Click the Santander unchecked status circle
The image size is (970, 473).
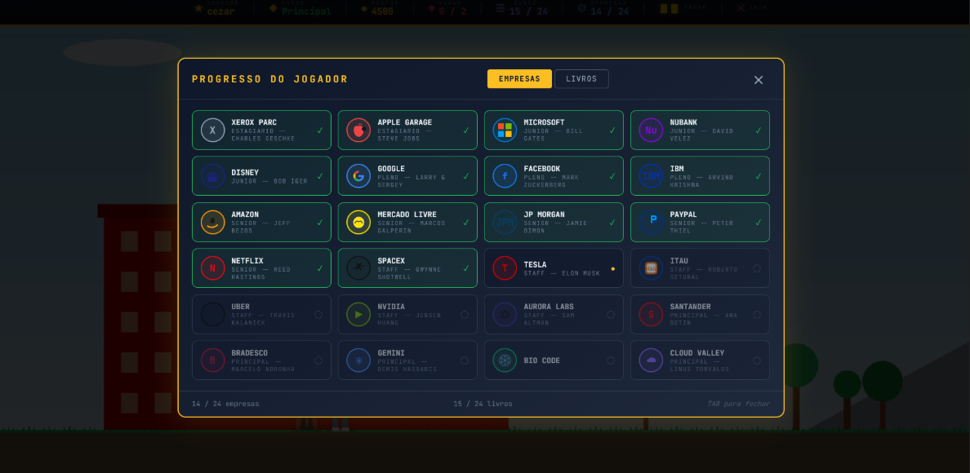(757, 314)
